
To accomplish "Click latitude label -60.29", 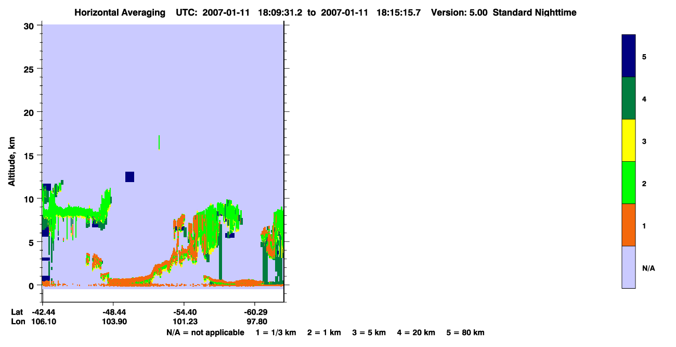I will 255,312.
